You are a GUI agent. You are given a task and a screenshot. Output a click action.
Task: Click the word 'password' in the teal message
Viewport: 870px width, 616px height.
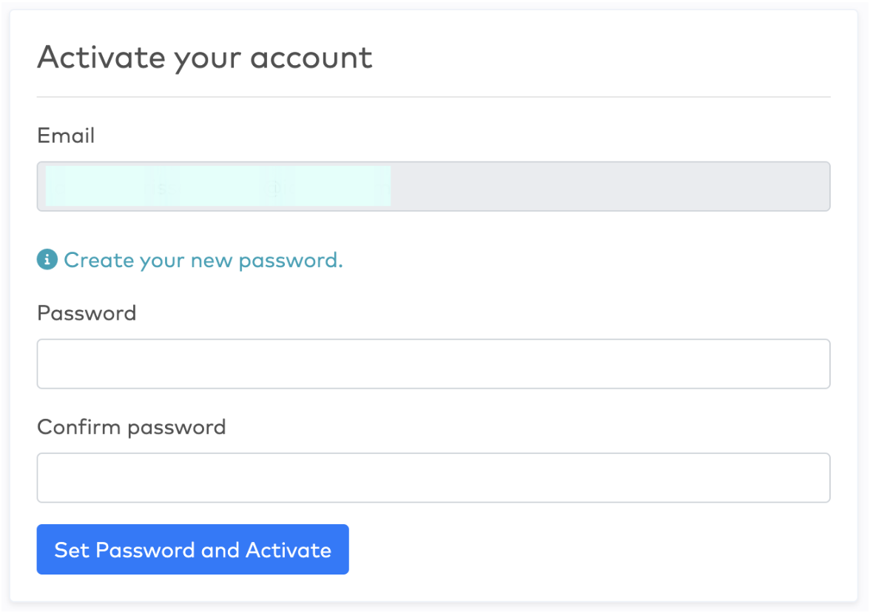pyautogui.click(x=291, y=261)
